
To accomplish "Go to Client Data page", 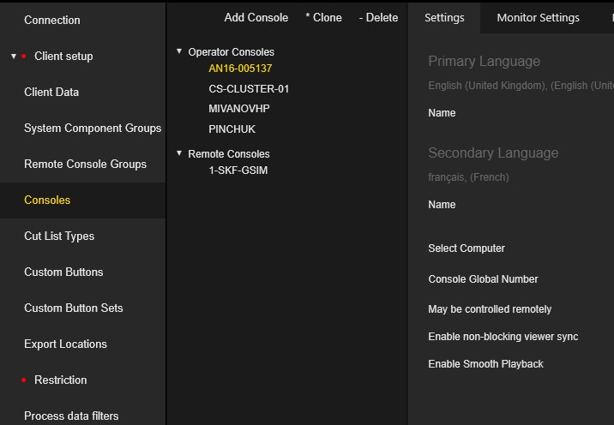I will coord(51,93).
